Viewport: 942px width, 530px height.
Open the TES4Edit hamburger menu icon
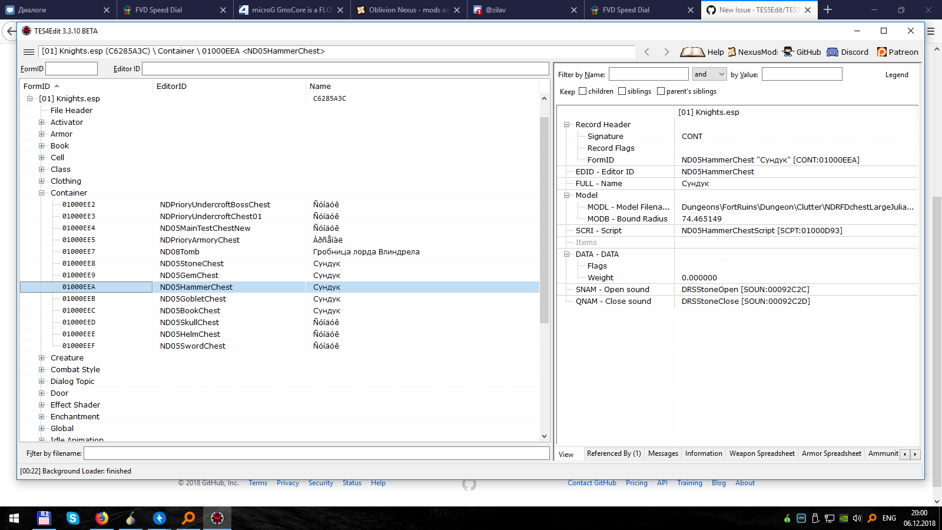(28, 52)
